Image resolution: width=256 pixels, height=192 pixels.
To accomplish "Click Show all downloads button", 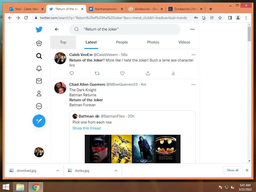I will click(232, 170).
